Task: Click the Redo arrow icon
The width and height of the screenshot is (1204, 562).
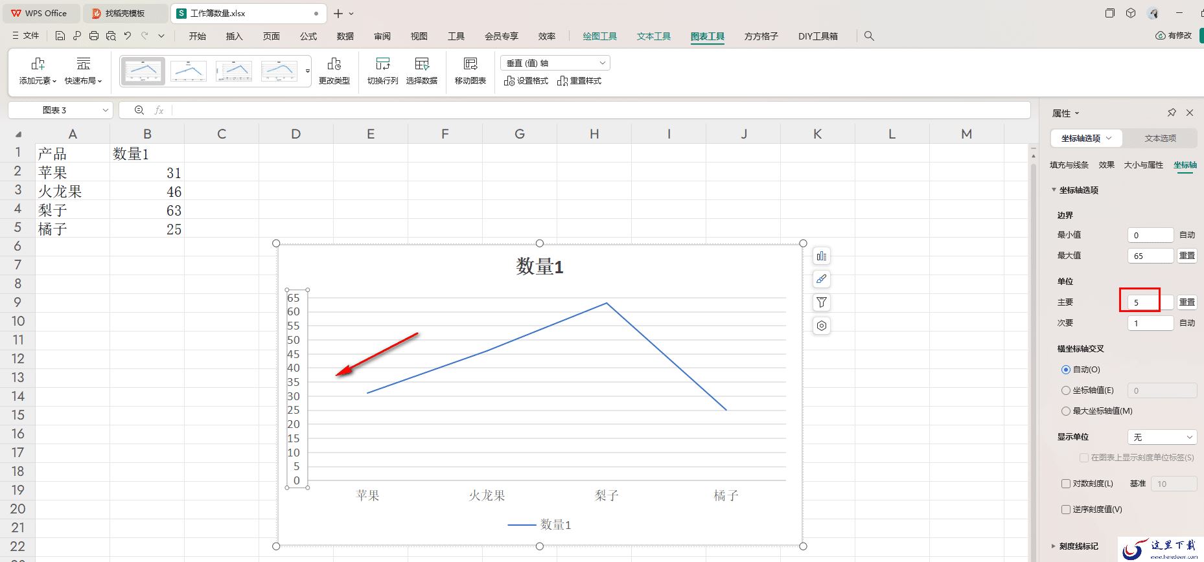Action: [145, 36]
